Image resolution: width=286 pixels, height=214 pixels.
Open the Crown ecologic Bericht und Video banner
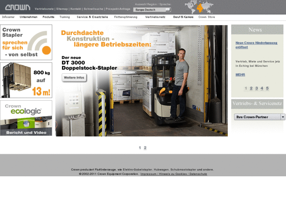26,118
